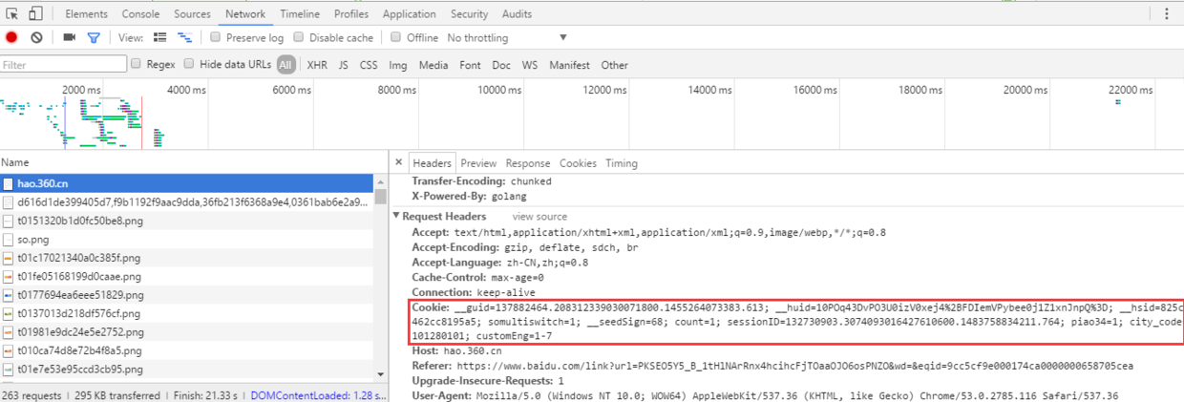Stop recording with the red record button
The height and width of the screenshot is (402, 1184).
[x=12, y=37]
